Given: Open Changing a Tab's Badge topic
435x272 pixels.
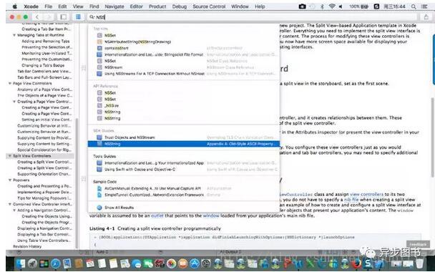Looking at the screenshot, I should pyautogui.click(x=43, y=65).
